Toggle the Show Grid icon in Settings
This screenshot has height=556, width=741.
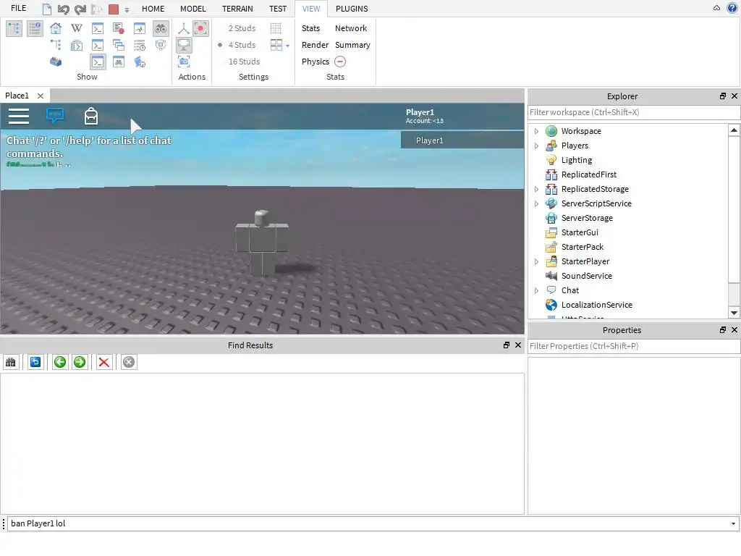click(x=276, y=28)
